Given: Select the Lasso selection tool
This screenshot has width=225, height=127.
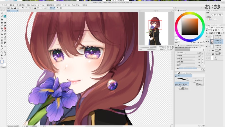Looking at the screenshot, I should tap(2, 13).
